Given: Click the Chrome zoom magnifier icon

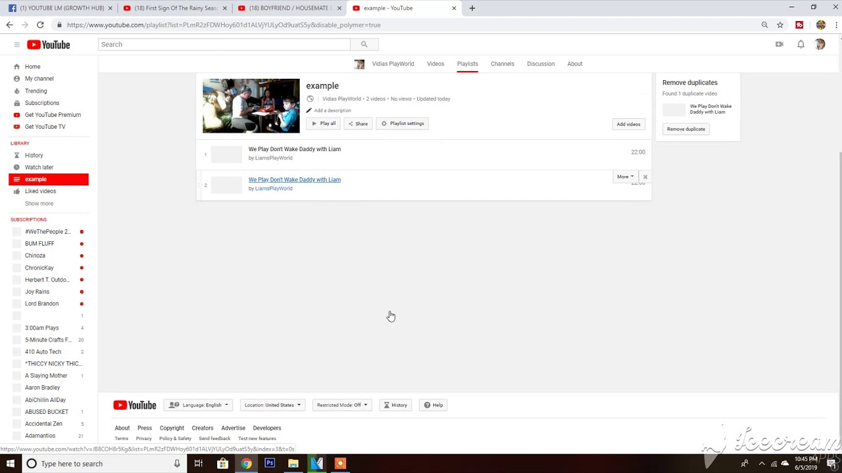Looking at the screenshot, I should pos(764,25).
